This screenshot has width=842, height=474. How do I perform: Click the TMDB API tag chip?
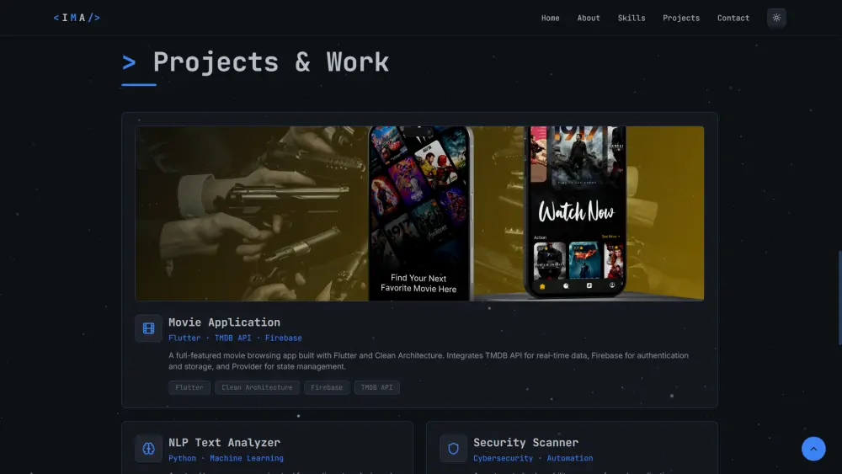376,387
